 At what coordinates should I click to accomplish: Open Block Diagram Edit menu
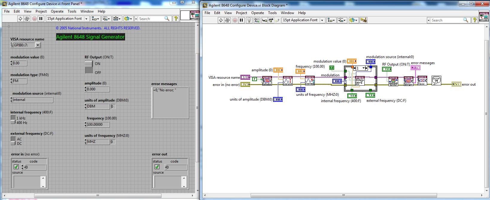tap(217, 13)
